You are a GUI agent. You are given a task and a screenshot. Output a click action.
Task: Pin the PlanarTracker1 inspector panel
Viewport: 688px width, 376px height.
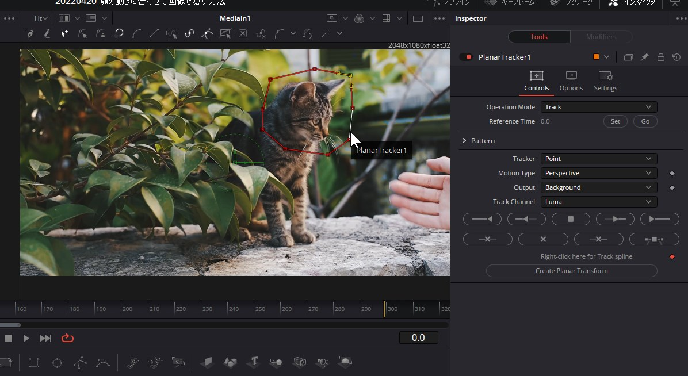pos(644,57)
